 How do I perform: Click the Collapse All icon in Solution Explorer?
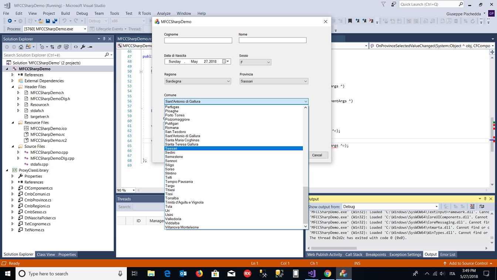[60, 47]
